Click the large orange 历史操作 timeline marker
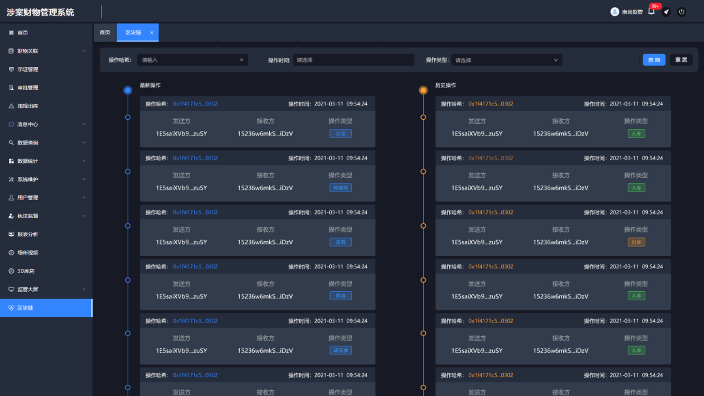704x396 pixels. click(423, 91)
